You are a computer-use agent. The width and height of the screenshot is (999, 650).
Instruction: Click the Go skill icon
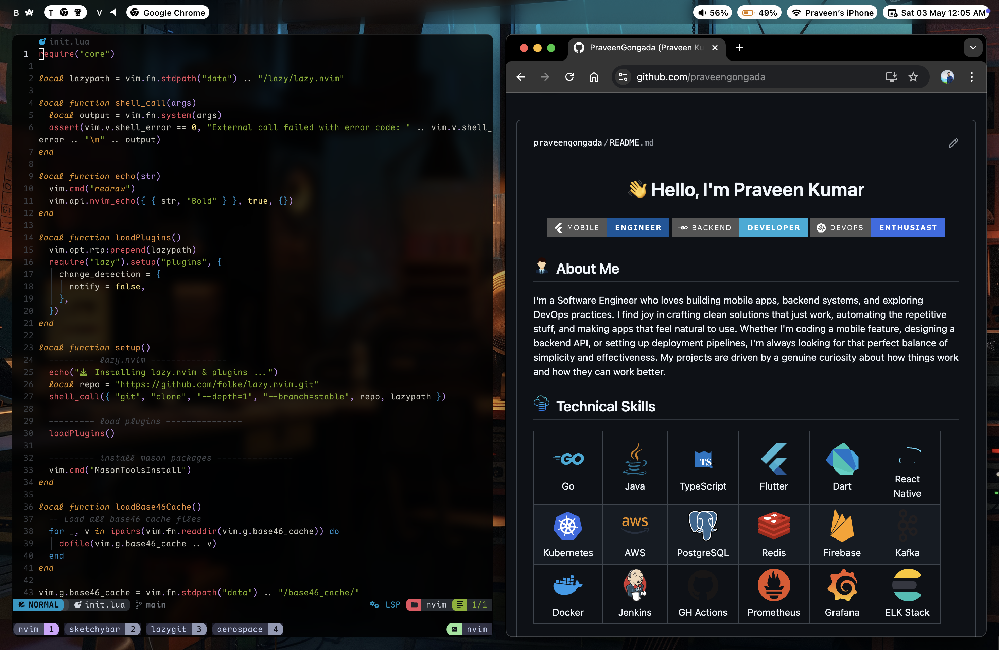[568, 459]
